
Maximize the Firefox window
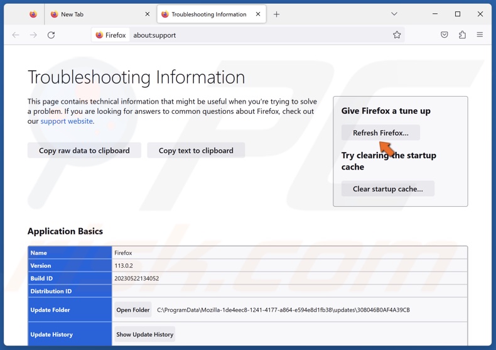(458, 14)
